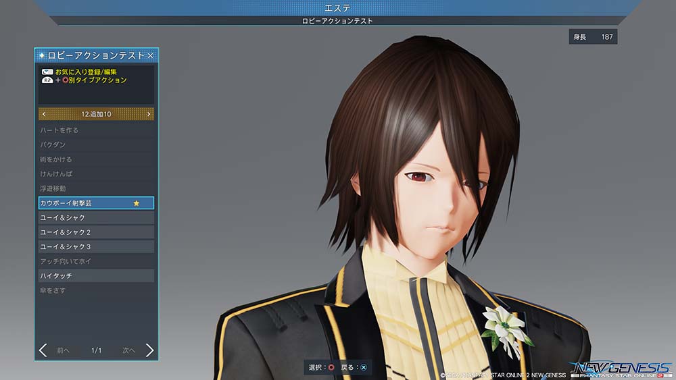676x380 pixels.
Task: Toggle favorite star on カウボーイ射撃芸
Action: click(137, 203)
